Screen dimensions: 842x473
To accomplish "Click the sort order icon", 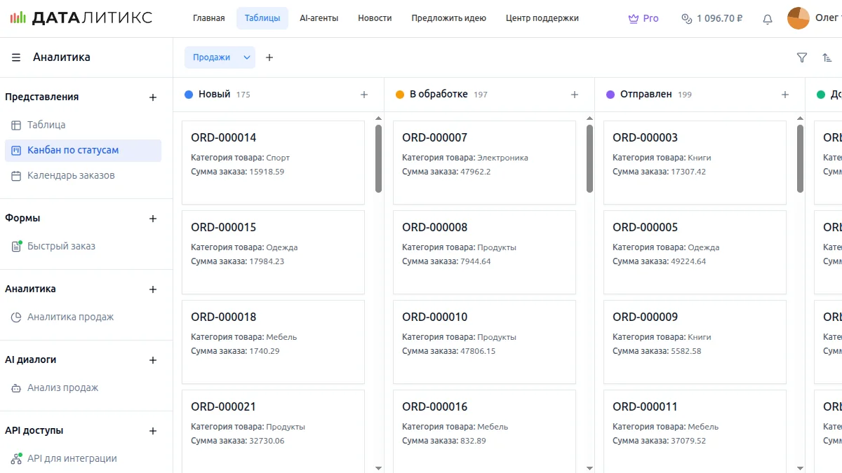I will point(827,57).
